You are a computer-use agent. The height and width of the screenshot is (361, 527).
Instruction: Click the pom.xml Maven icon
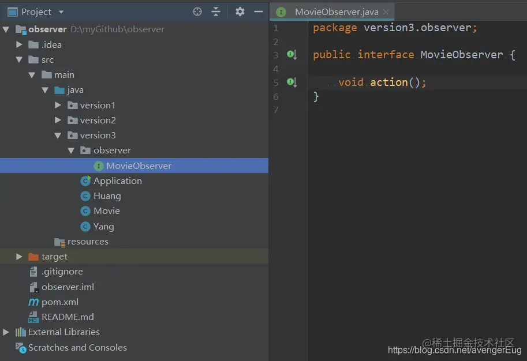[33, 302]
